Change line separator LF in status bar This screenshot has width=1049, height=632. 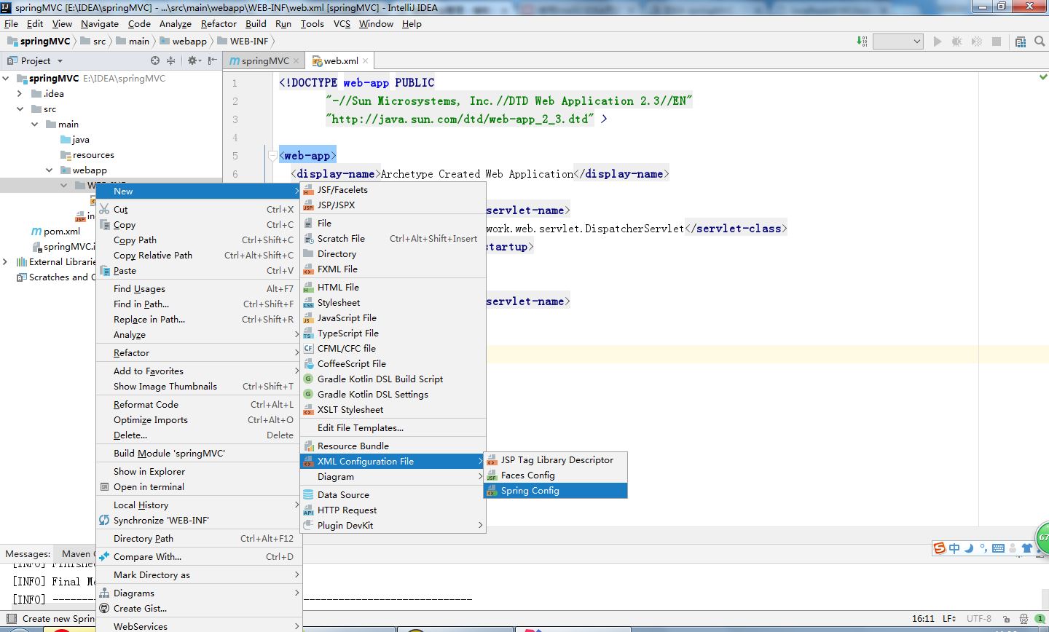tap(948, 619)
